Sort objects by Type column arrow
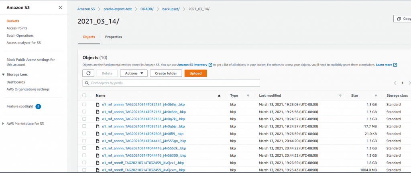The image size is (411, 173). (248, 96)
